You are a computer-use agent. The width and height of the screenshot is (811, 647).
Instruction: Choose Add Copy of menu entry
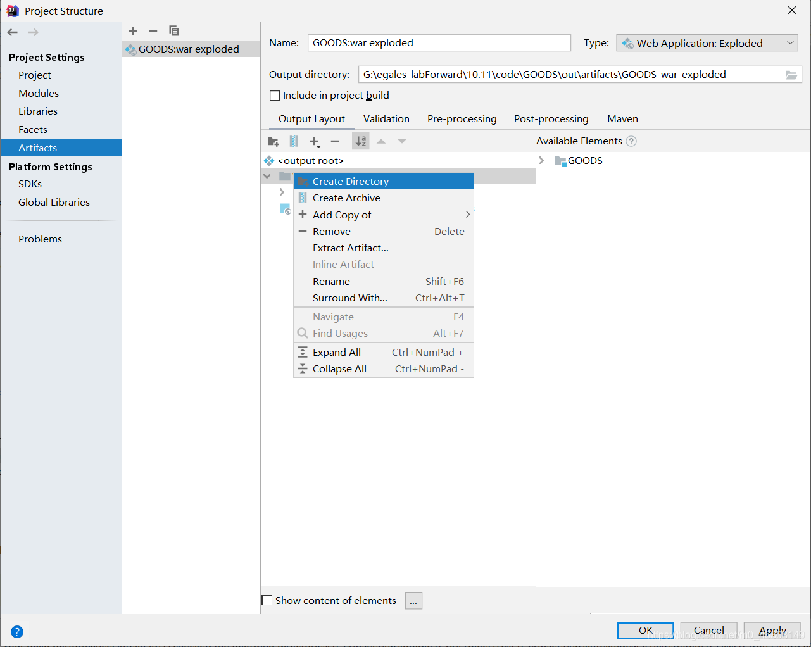click(384, 215)
